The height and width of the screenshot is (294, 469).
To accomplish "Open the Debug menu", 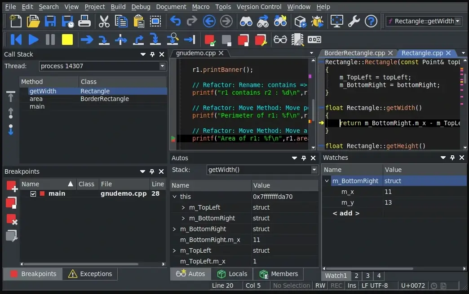I will 141,7.
